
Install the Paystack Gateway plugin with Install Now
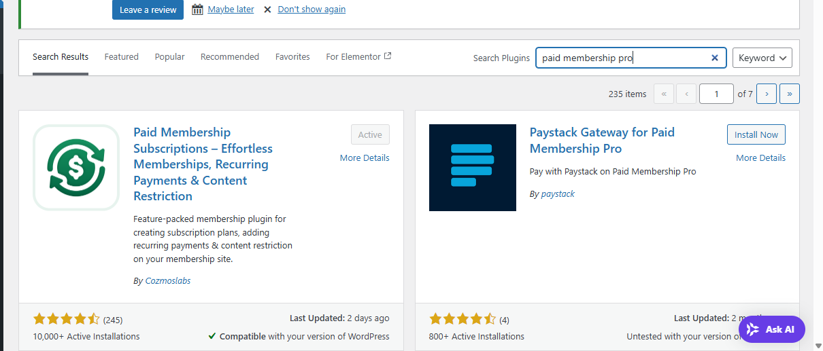(756, 134)
